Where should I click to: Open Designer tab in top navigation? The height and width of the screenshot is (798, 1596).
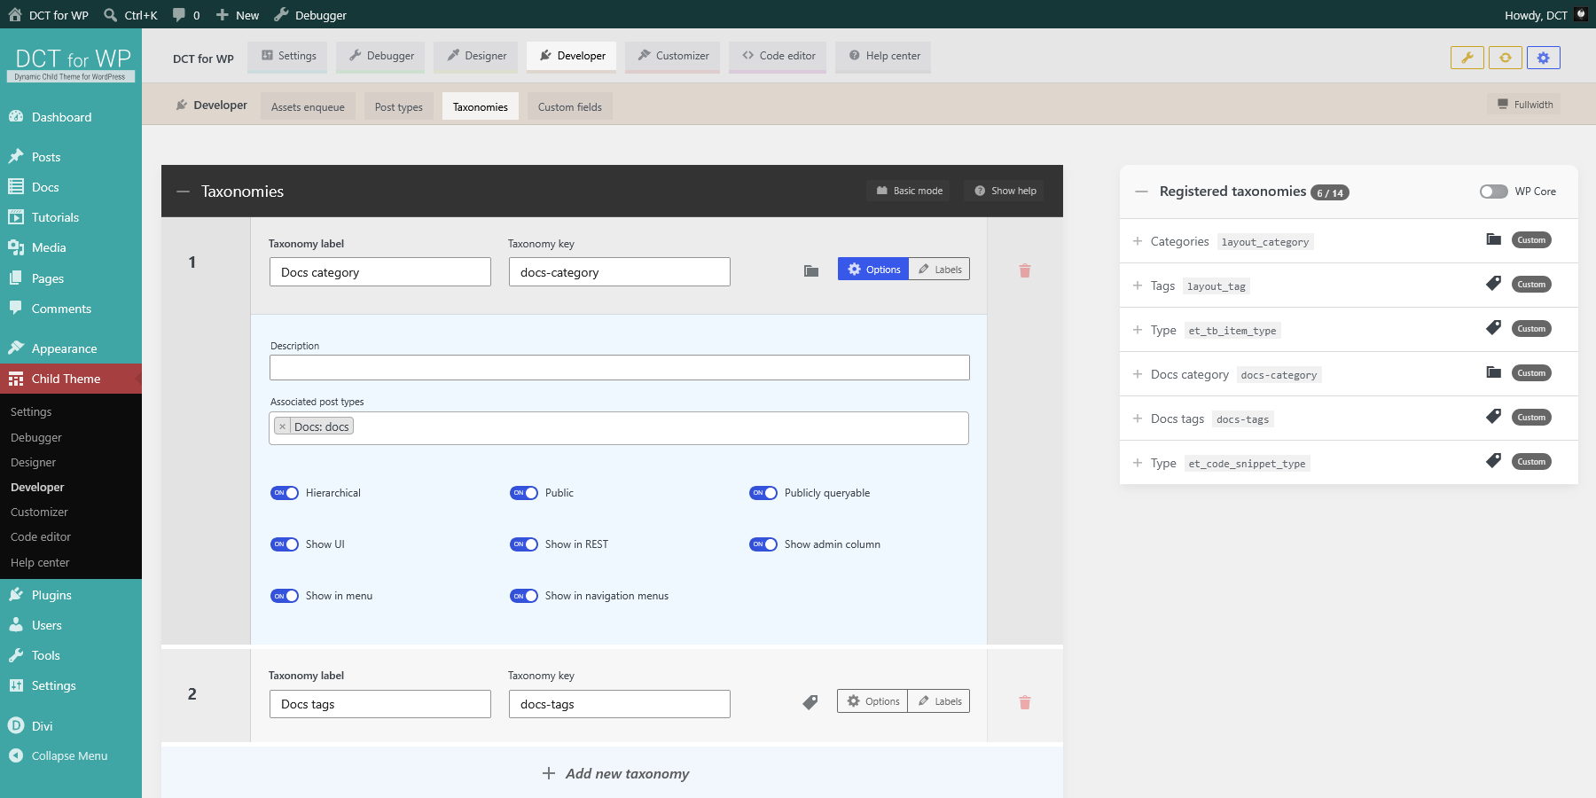pyautogui.click(x=476, y=56)
